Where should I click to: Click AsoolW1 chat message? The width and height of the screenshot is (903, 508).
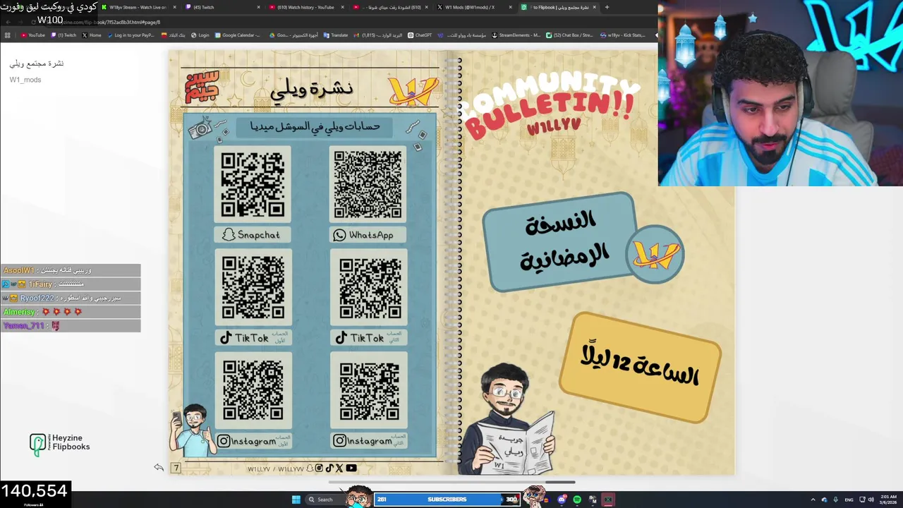[71, 270]
